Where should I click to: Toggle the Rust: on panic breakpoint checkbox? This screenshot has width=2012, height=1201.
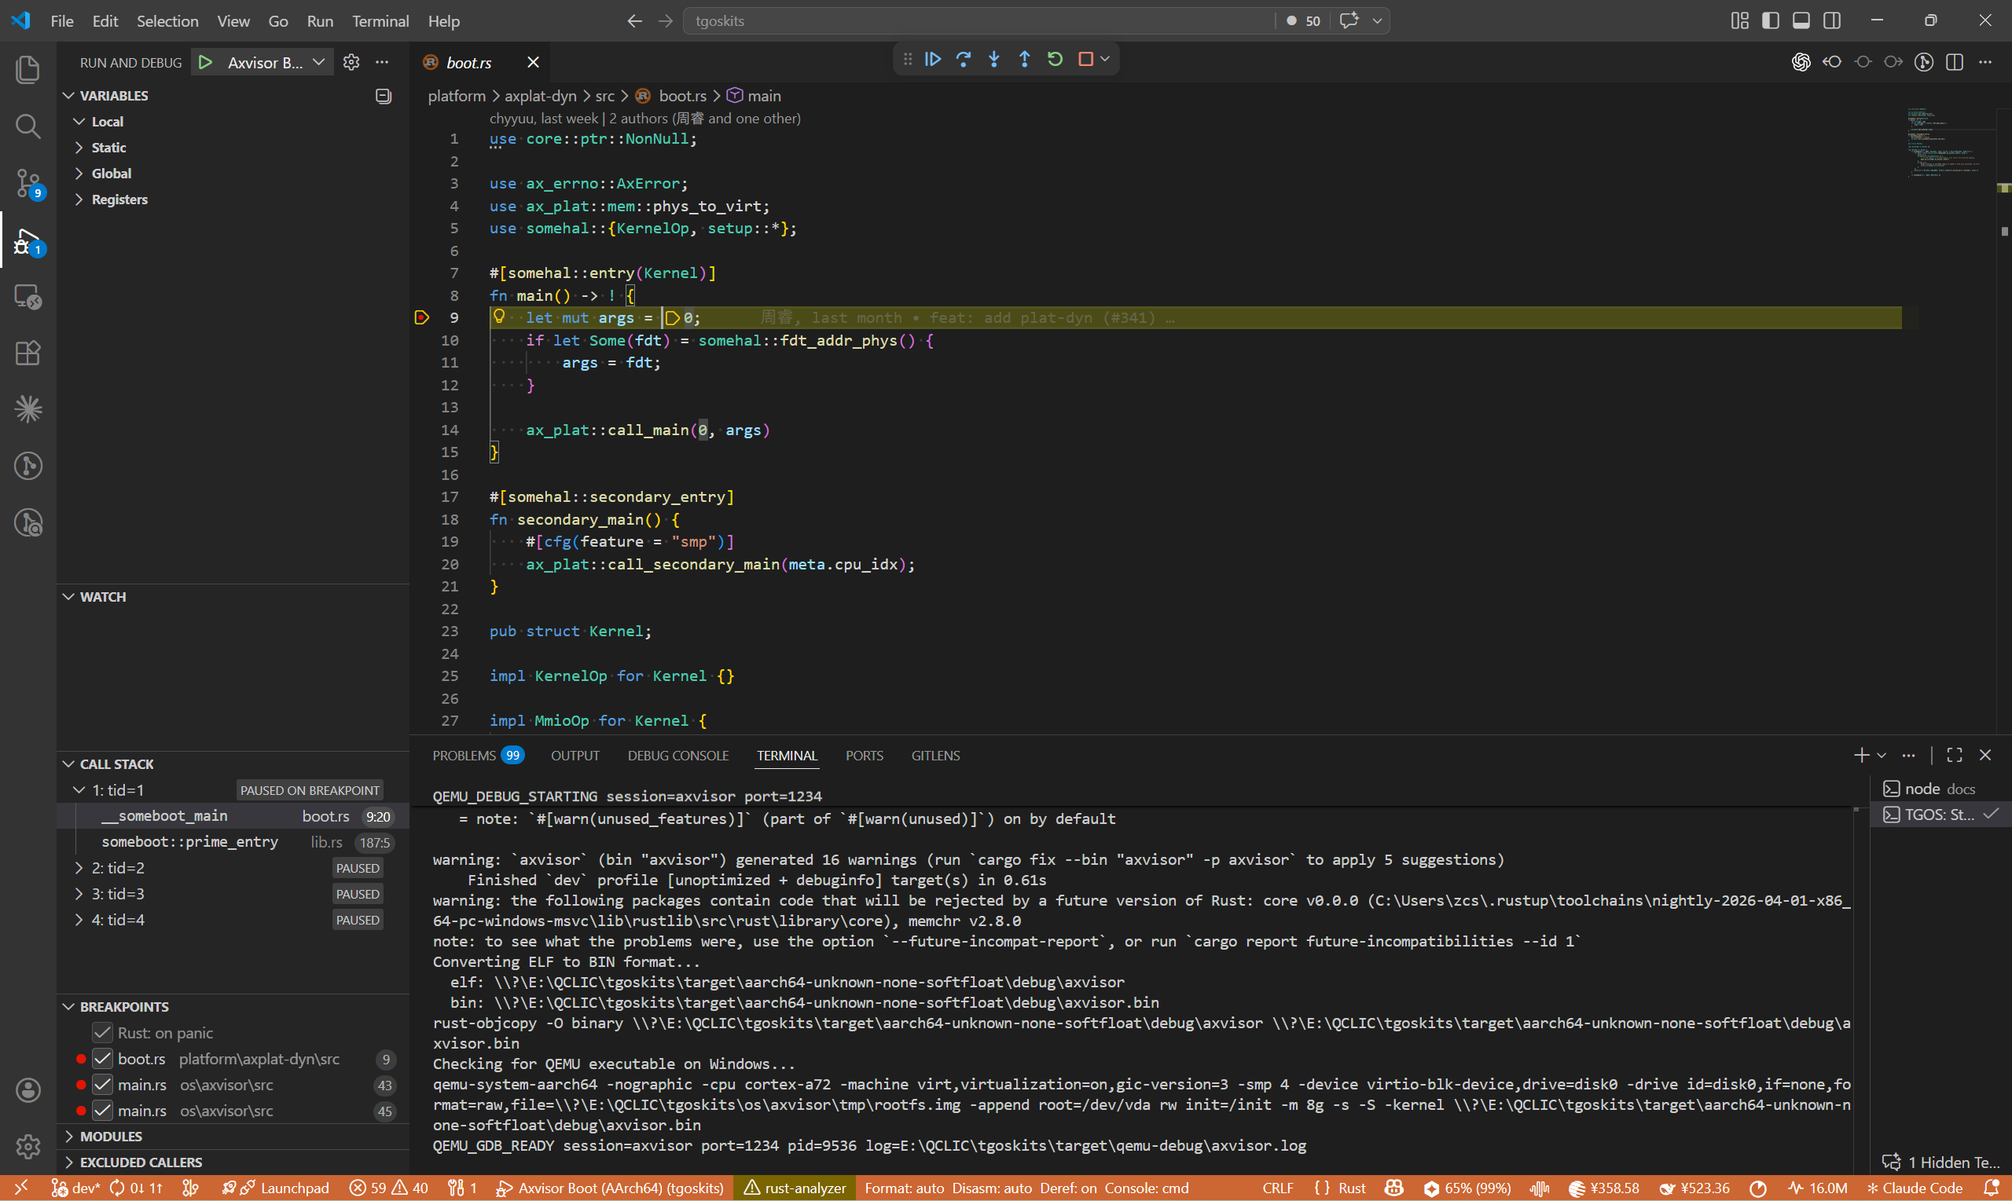tap(102, 1033)
